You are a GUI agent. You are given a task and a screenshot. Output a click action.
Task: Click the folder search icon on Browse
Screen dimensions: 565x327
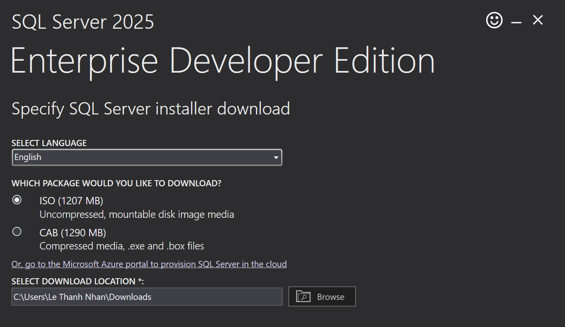tap(303, 297)
